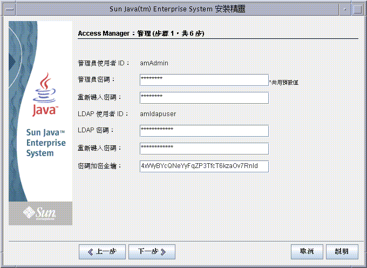Proceed with the 下一步 button
Screen dimensions: 367x268
click(152, 252)
